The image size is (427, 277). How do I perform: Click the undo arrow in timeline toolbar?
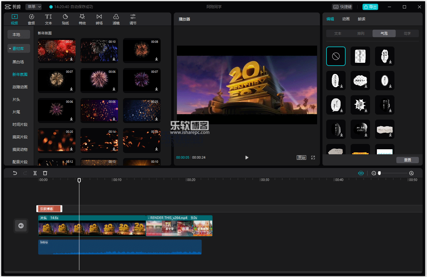tap(15, 173)
